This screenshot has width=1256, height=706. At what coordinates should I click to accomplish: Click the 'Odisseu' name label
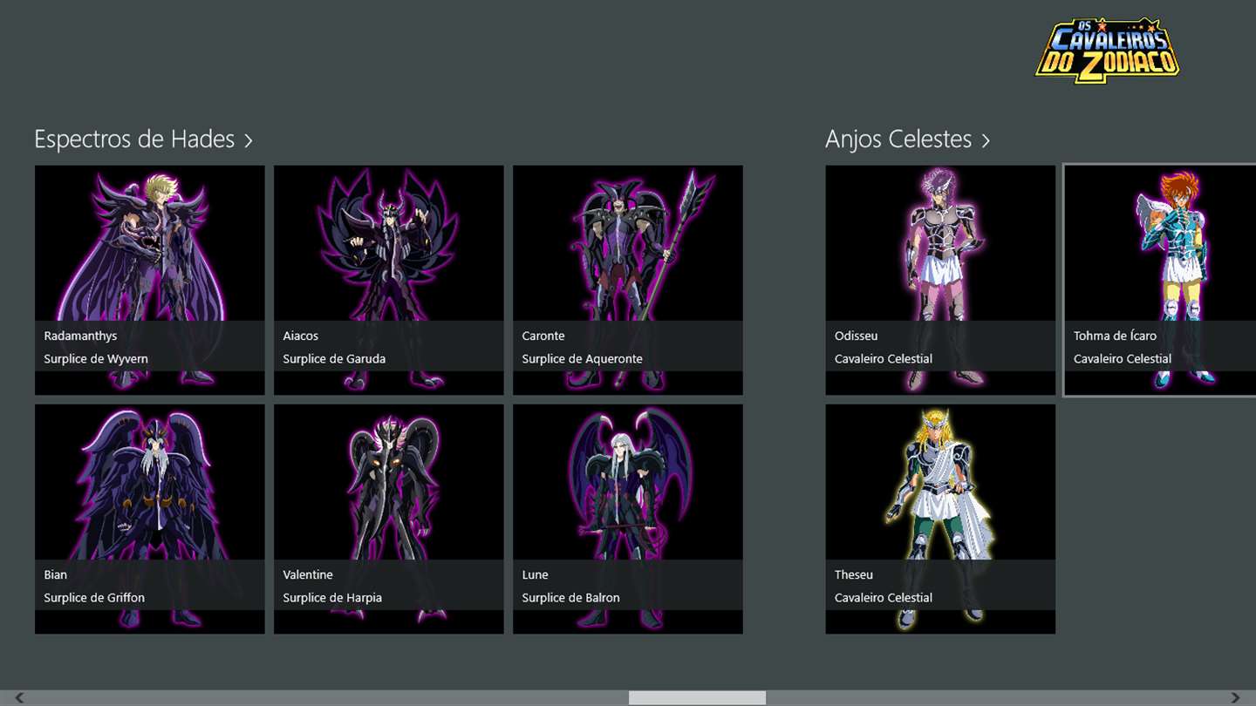pyautogui.click(x=856, y=336)
